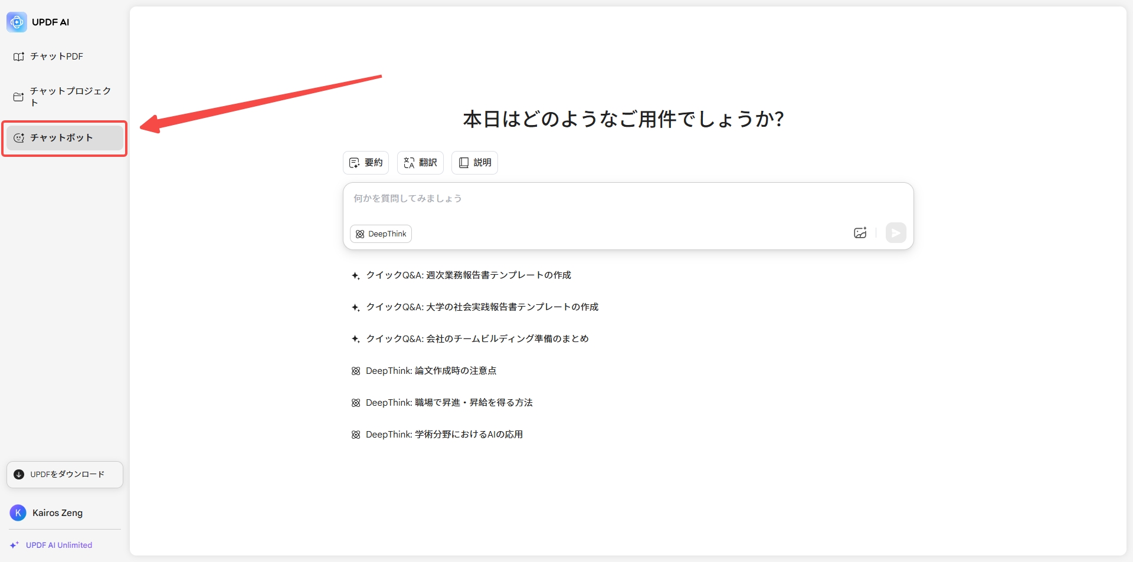Viewport: 1133px width, 562px height.
Task: Toggle the DeepThink mode button
Action: click(x=381, y=234)
